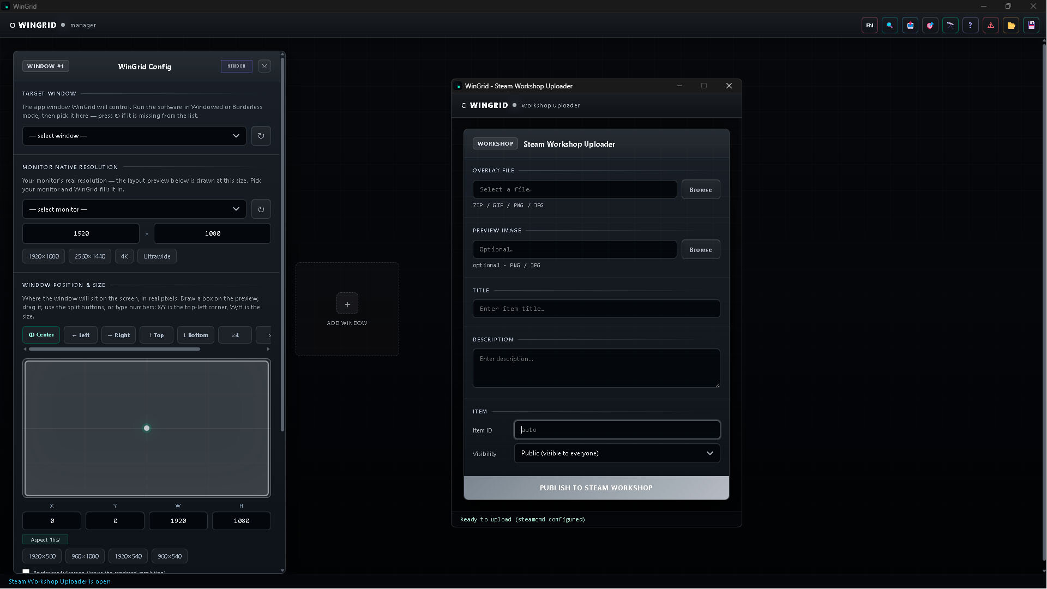1047x589 pixels.
Task: Open the select window dropdown
Action: pos(134,136)
